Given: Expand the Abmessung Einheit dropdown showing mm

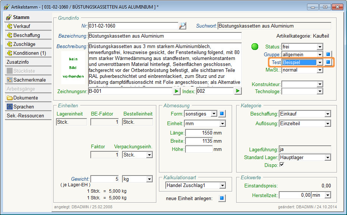Looking at the screenshot, I should (x=223, y=123).
